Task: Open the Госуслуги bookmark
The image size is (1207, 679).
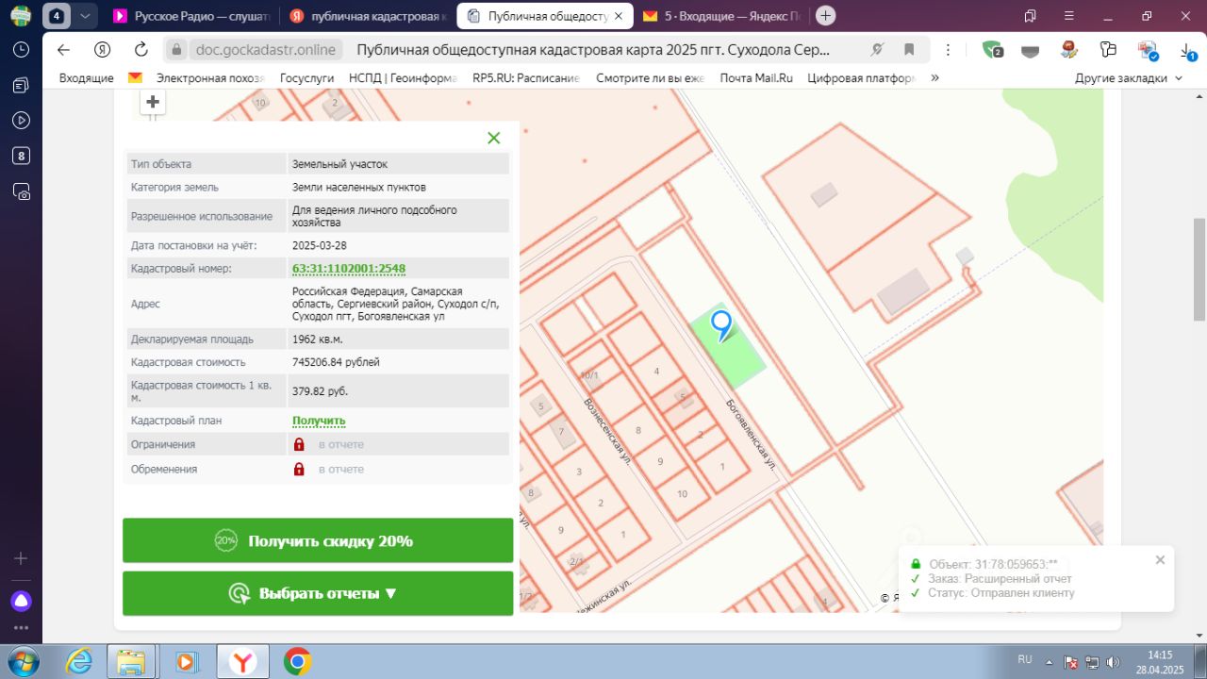Action: coord(307,78)
